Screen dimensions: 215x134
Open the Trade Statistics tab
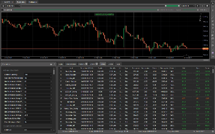(71, 64)
